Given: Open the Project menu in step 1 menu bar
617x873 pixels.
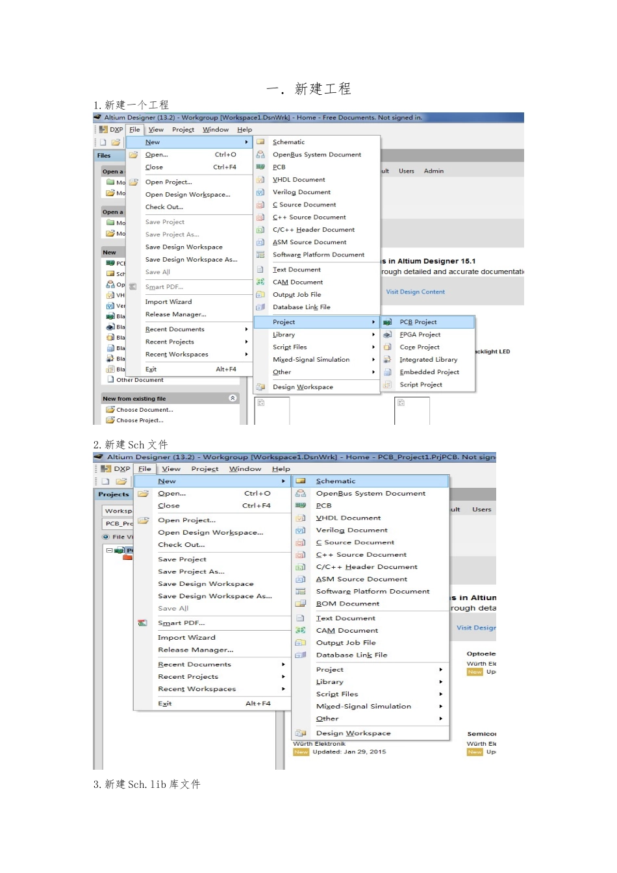Looking at the screenshot, I should point(183,129).
